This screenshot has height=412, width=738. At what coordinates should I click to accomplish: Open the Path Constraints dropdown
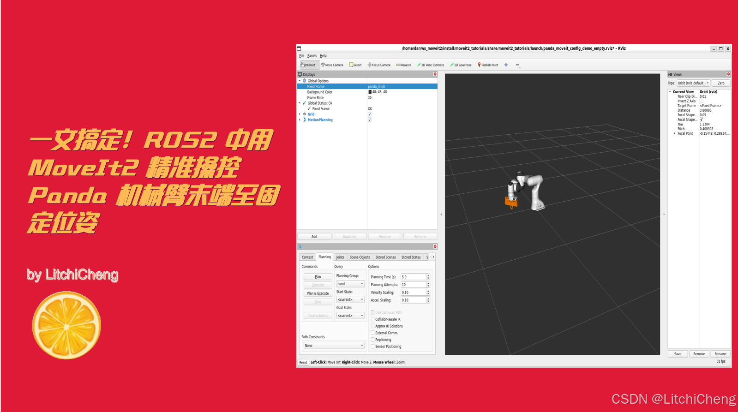[x=334, y=346]
